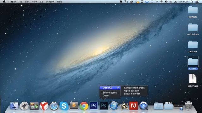Open the Window menu

pyautogui.click(x=50, y=2)
